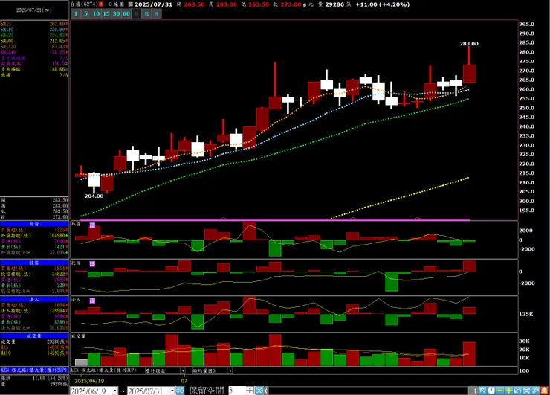
Task: Click the GO button after the reserve space field
Action: 259,391
